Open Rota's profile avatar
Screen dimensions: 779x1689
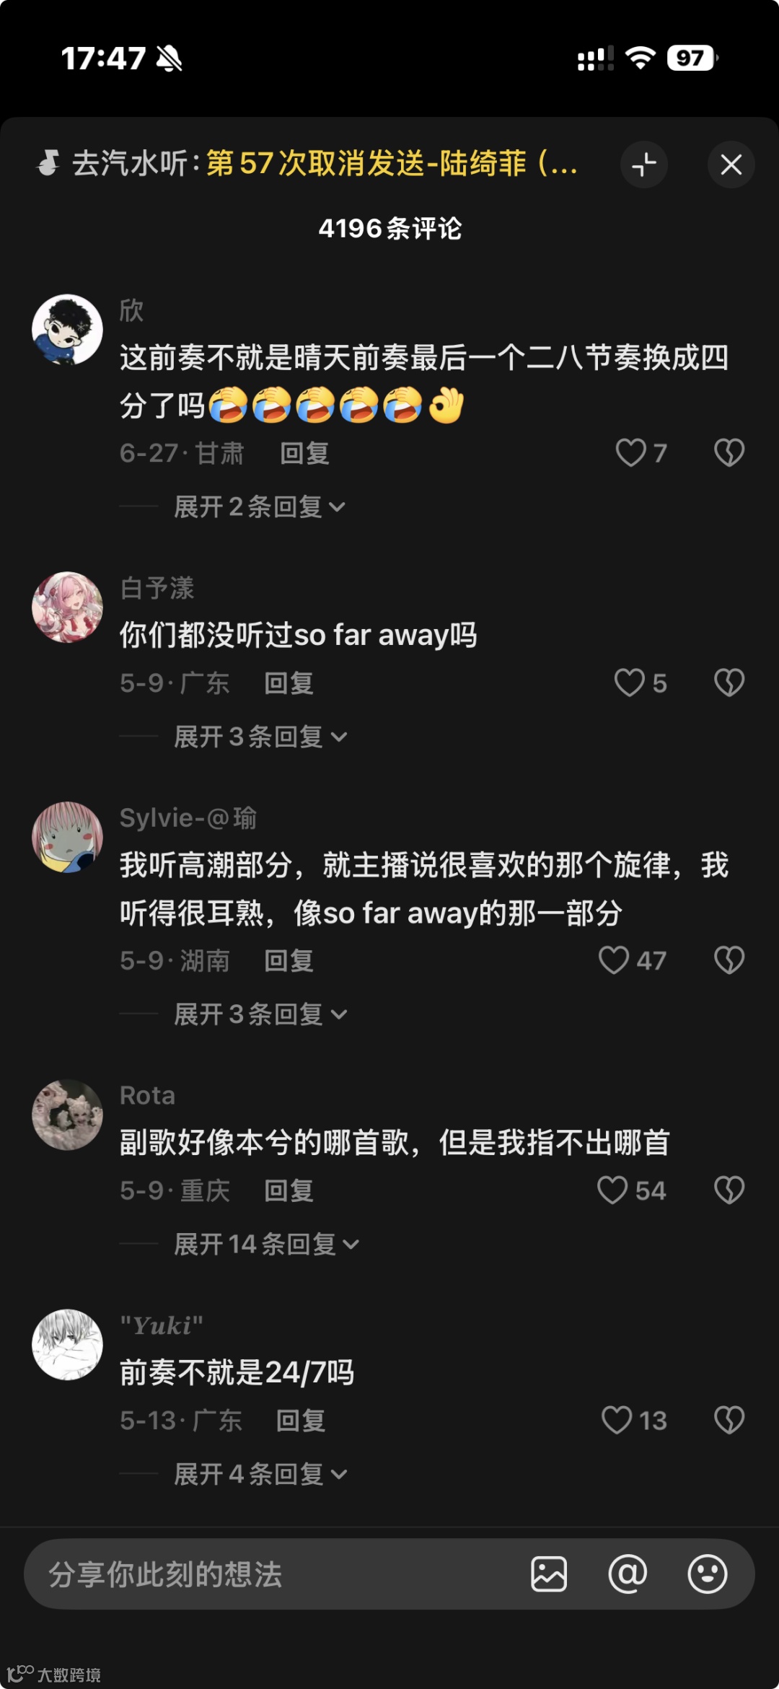coord(67,1115)
